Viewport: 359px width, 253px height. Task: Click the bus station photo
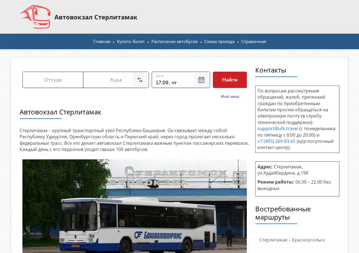(135, 206)
